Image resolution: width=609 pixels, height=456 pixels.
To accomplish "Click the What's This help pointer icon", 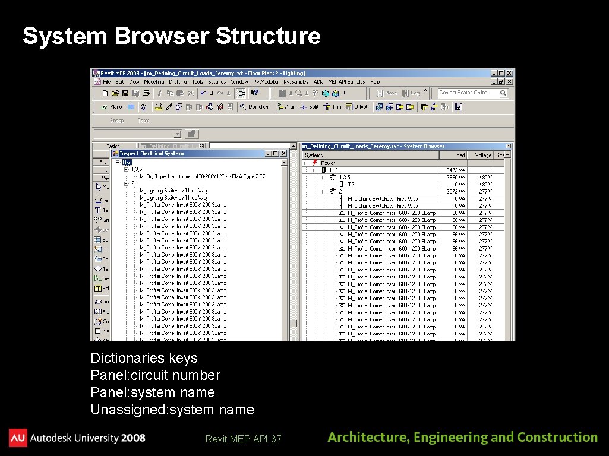I will pyautogui.click(x=254, y=93).
